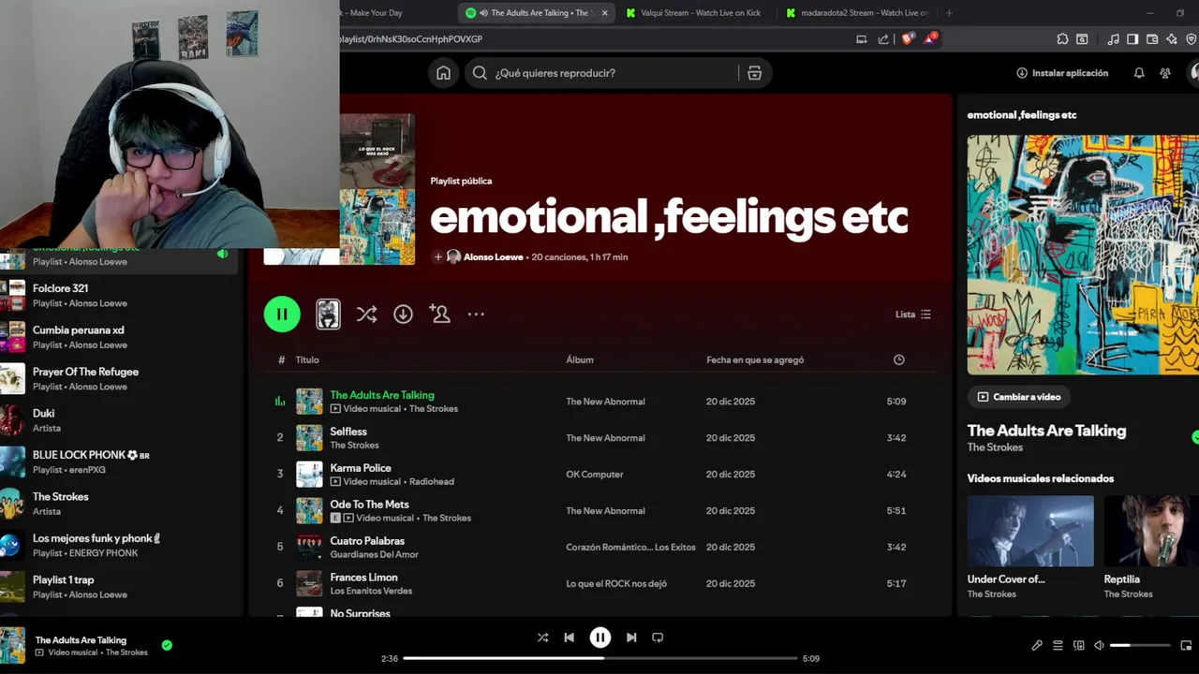Toggle shuffle in the bottom player bar
The image size is (1199, 674).
[542, 637]
